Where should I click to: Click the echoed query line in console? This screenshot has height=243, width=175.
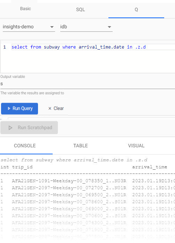pos(74,160)
